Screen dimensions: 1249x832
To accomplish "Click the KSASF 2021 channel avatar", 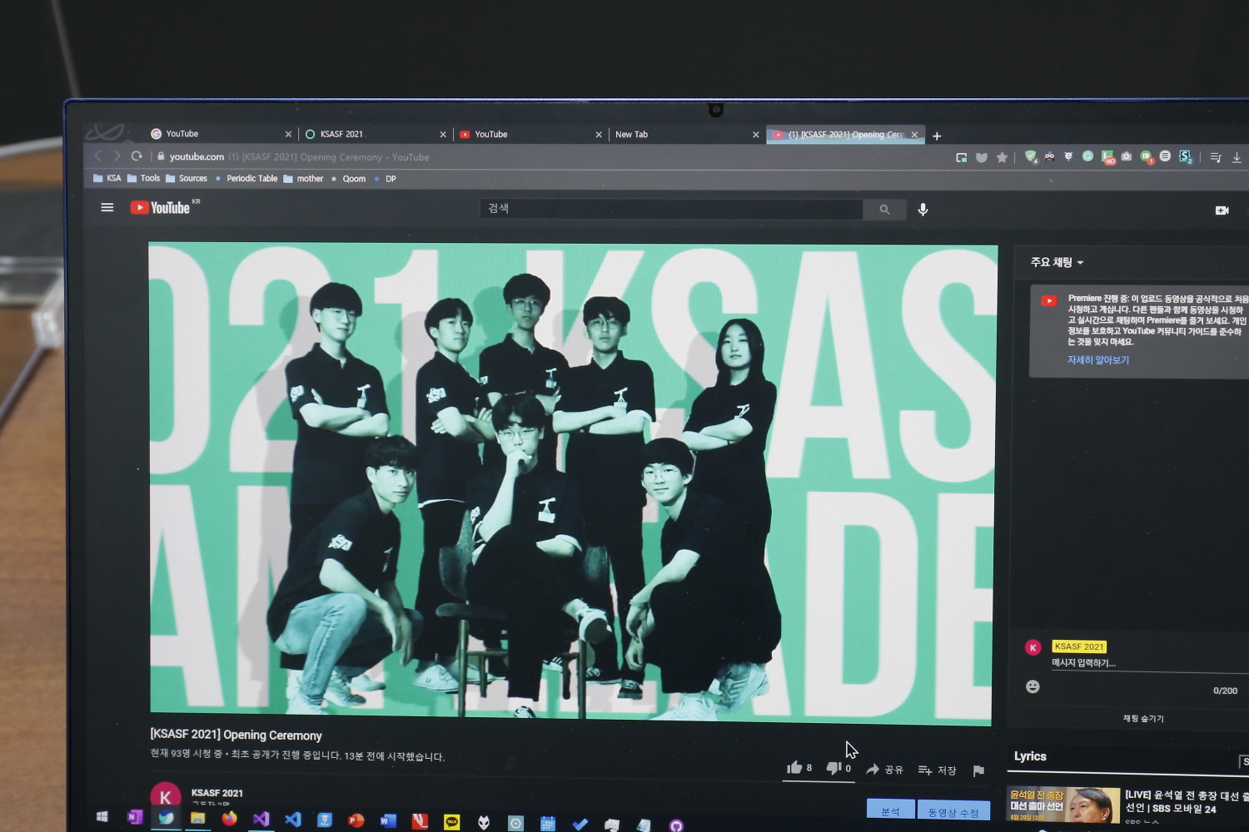I will point(165,797).
